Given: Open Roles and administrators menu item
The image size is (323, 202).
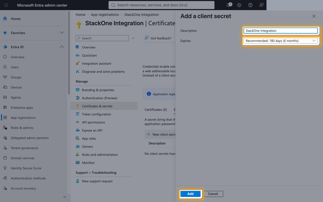Looking at the screenshot, I should pyautogui.click(x=100, y=155).
